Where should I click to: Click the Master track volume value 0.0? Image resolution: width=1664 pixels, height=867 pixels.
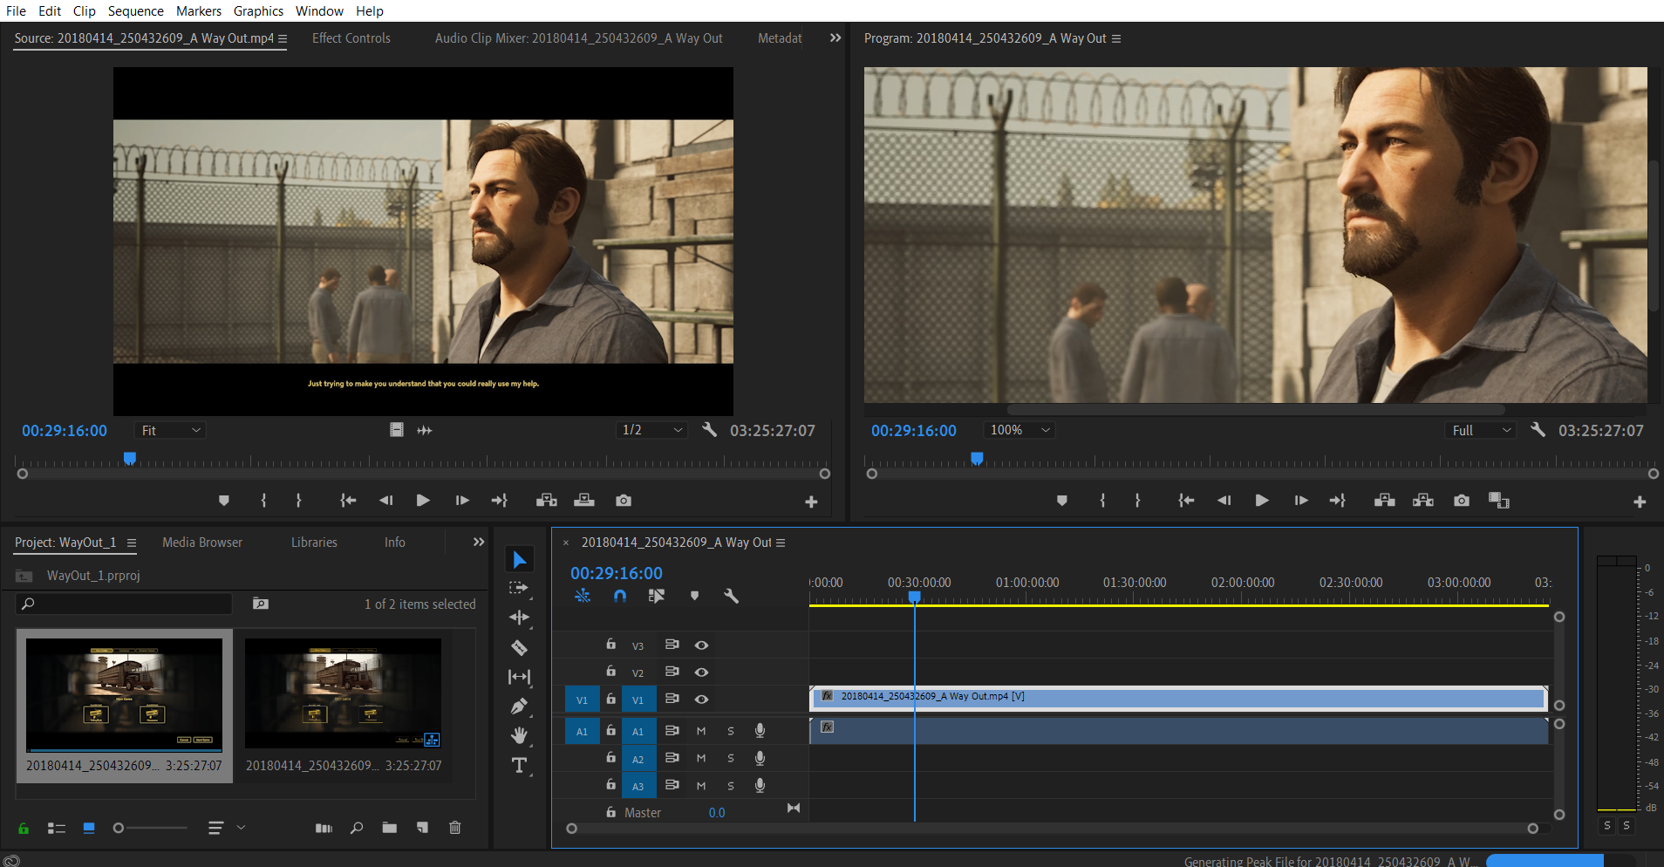[x=717, y=813]
